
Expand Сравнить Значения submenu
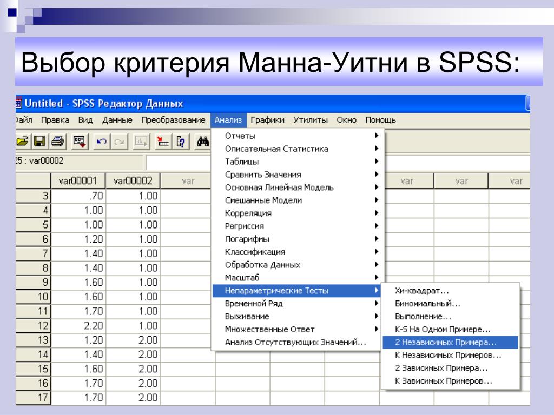[x=296, y=175]
